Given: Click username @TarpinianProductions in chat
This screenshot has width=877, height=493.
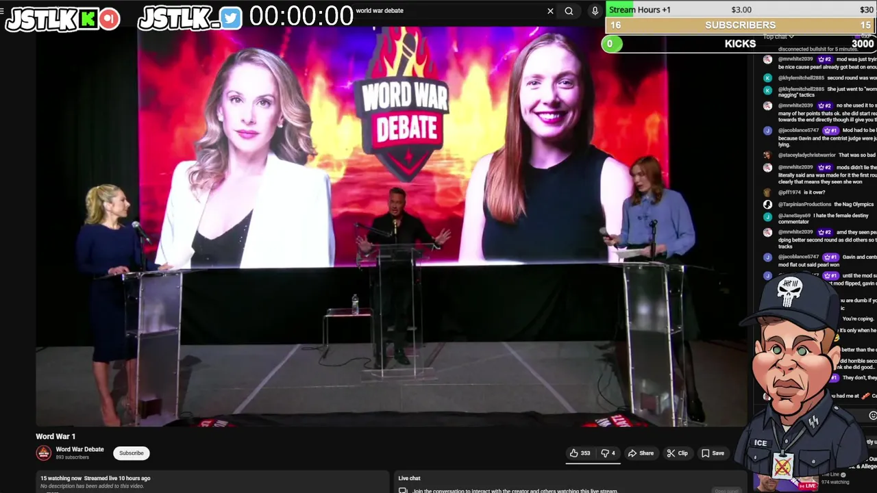Looking at the screenshot, I should coord(804,204).
